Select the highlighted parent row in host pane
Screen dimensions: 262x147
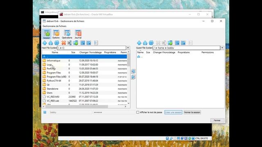pos(85,56)
